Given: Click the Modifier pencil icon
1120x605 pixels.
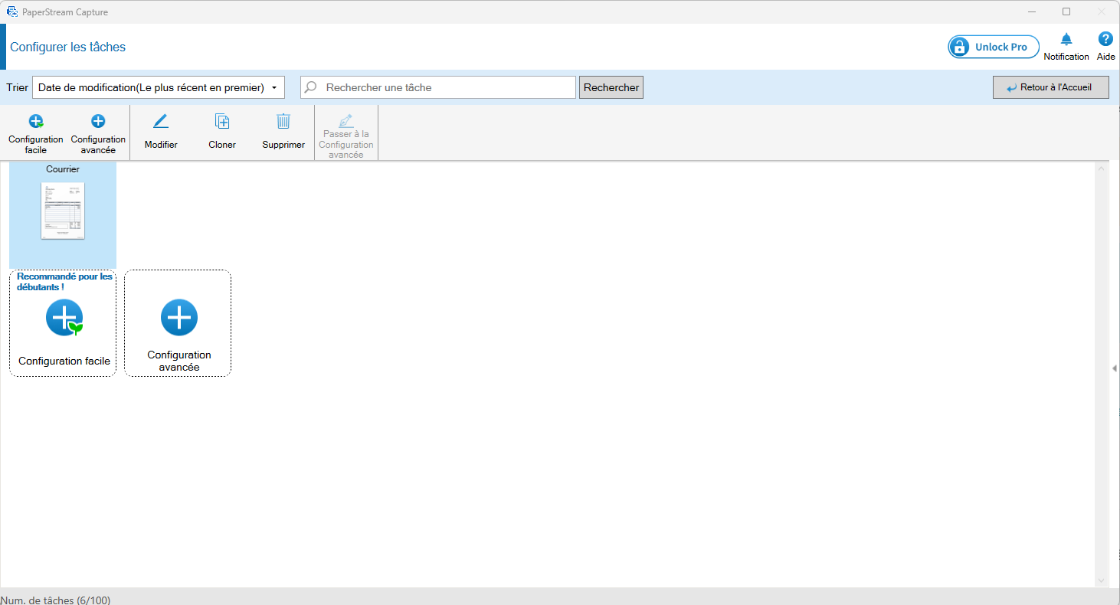Looking at the screenshot, I should tap(161, 121).
